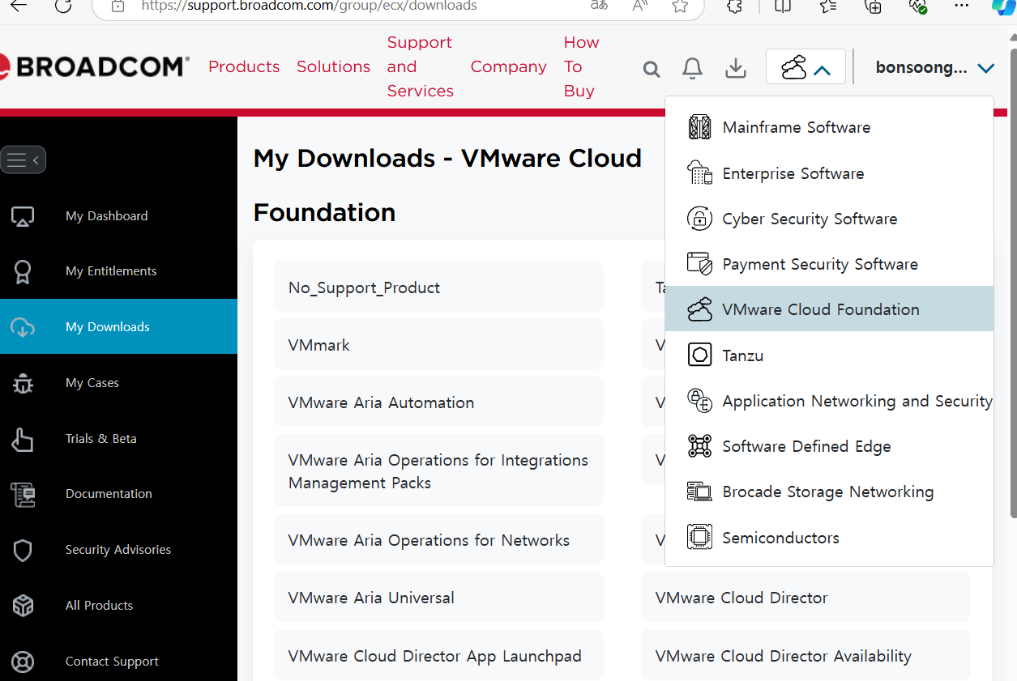1017x681 pixels.
Task: Choose Brocade Storage Networking option
Action: pos(829,492)
